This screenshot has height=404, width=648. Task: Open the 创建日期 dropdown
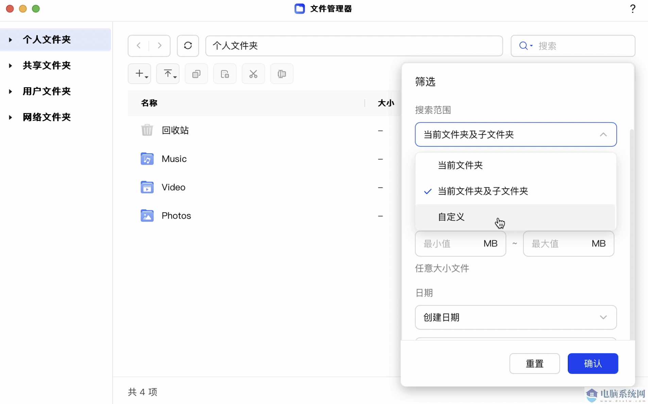(515, 317)
